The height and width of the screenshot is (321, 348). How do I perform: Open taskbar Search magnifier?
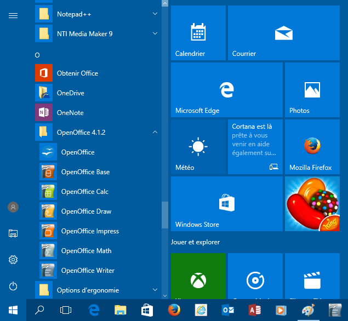click(x=39, y=310)
